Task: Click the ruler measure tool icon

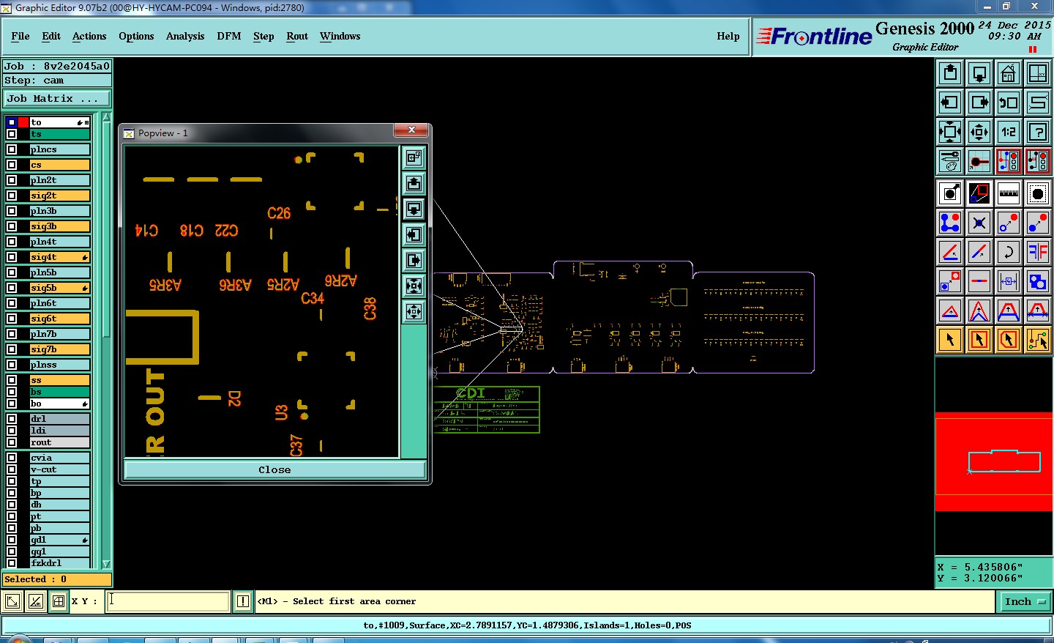Action: pos(1009,193)
